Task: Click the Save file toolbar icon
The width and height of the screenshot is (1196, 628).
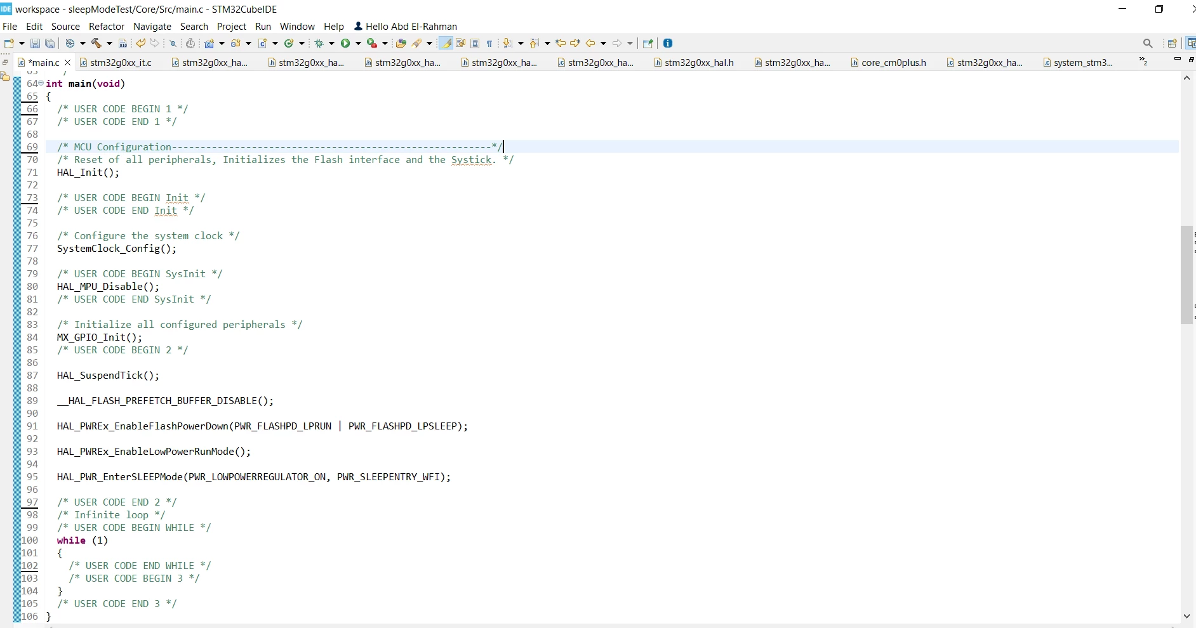Action: tap(35, 44)
